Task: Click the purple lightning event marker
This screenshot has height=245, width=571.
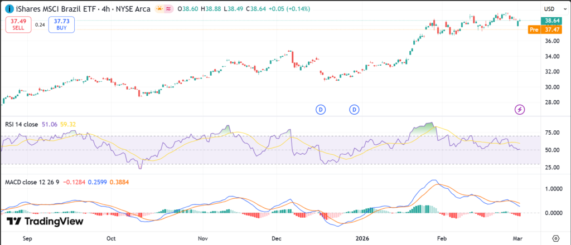Action: (x=519, y=110)
